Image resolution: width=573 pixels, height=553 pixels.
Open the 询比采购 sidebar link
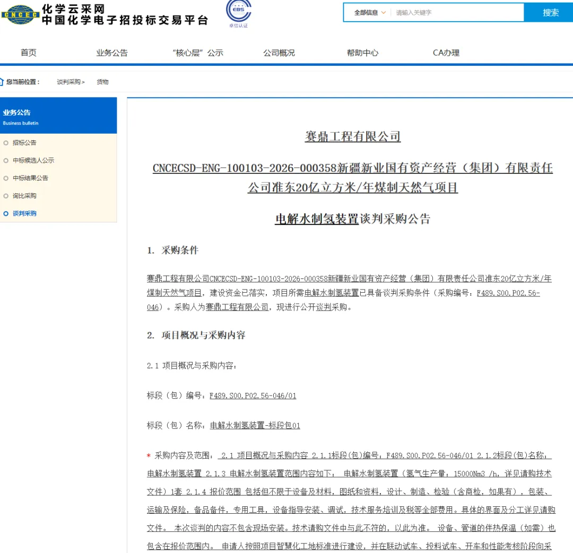[x=24, y=196]
